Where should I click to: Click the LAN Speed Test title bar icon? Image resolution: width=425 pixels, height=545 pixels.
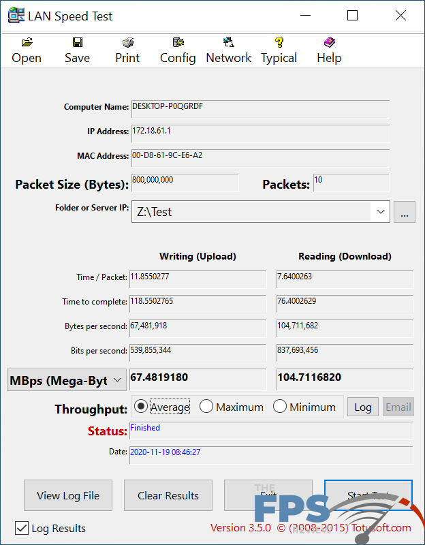pyautogui.click(x=16, y=16)
